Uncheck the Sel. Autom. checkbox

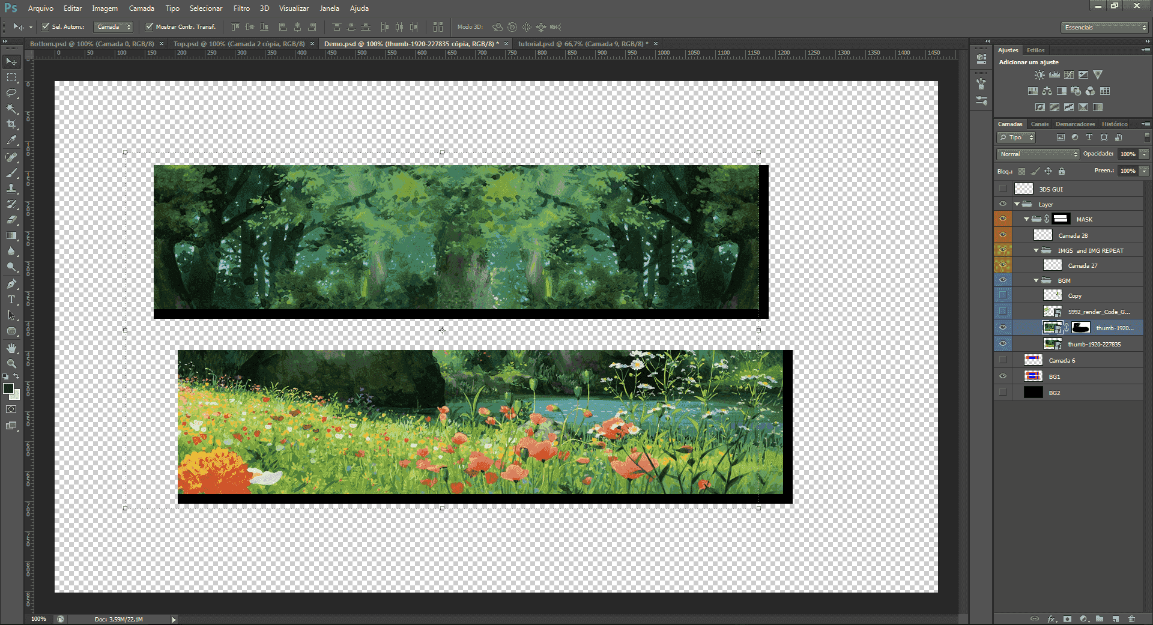46,26
